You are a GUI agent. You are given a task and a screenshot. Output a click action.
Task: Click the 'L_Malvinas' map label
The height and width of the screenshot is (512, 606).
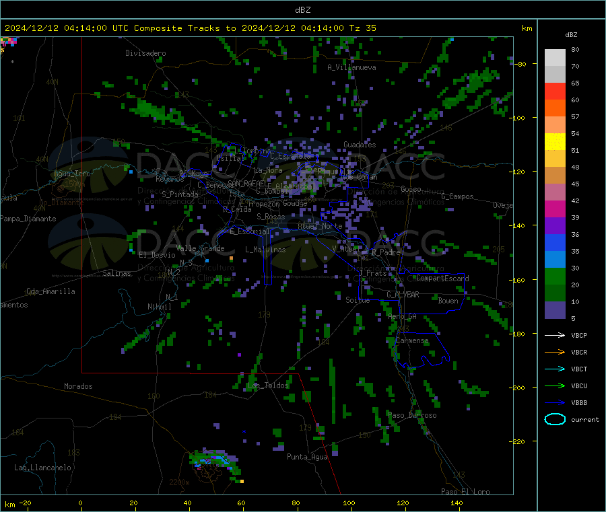tap(265, 250)
